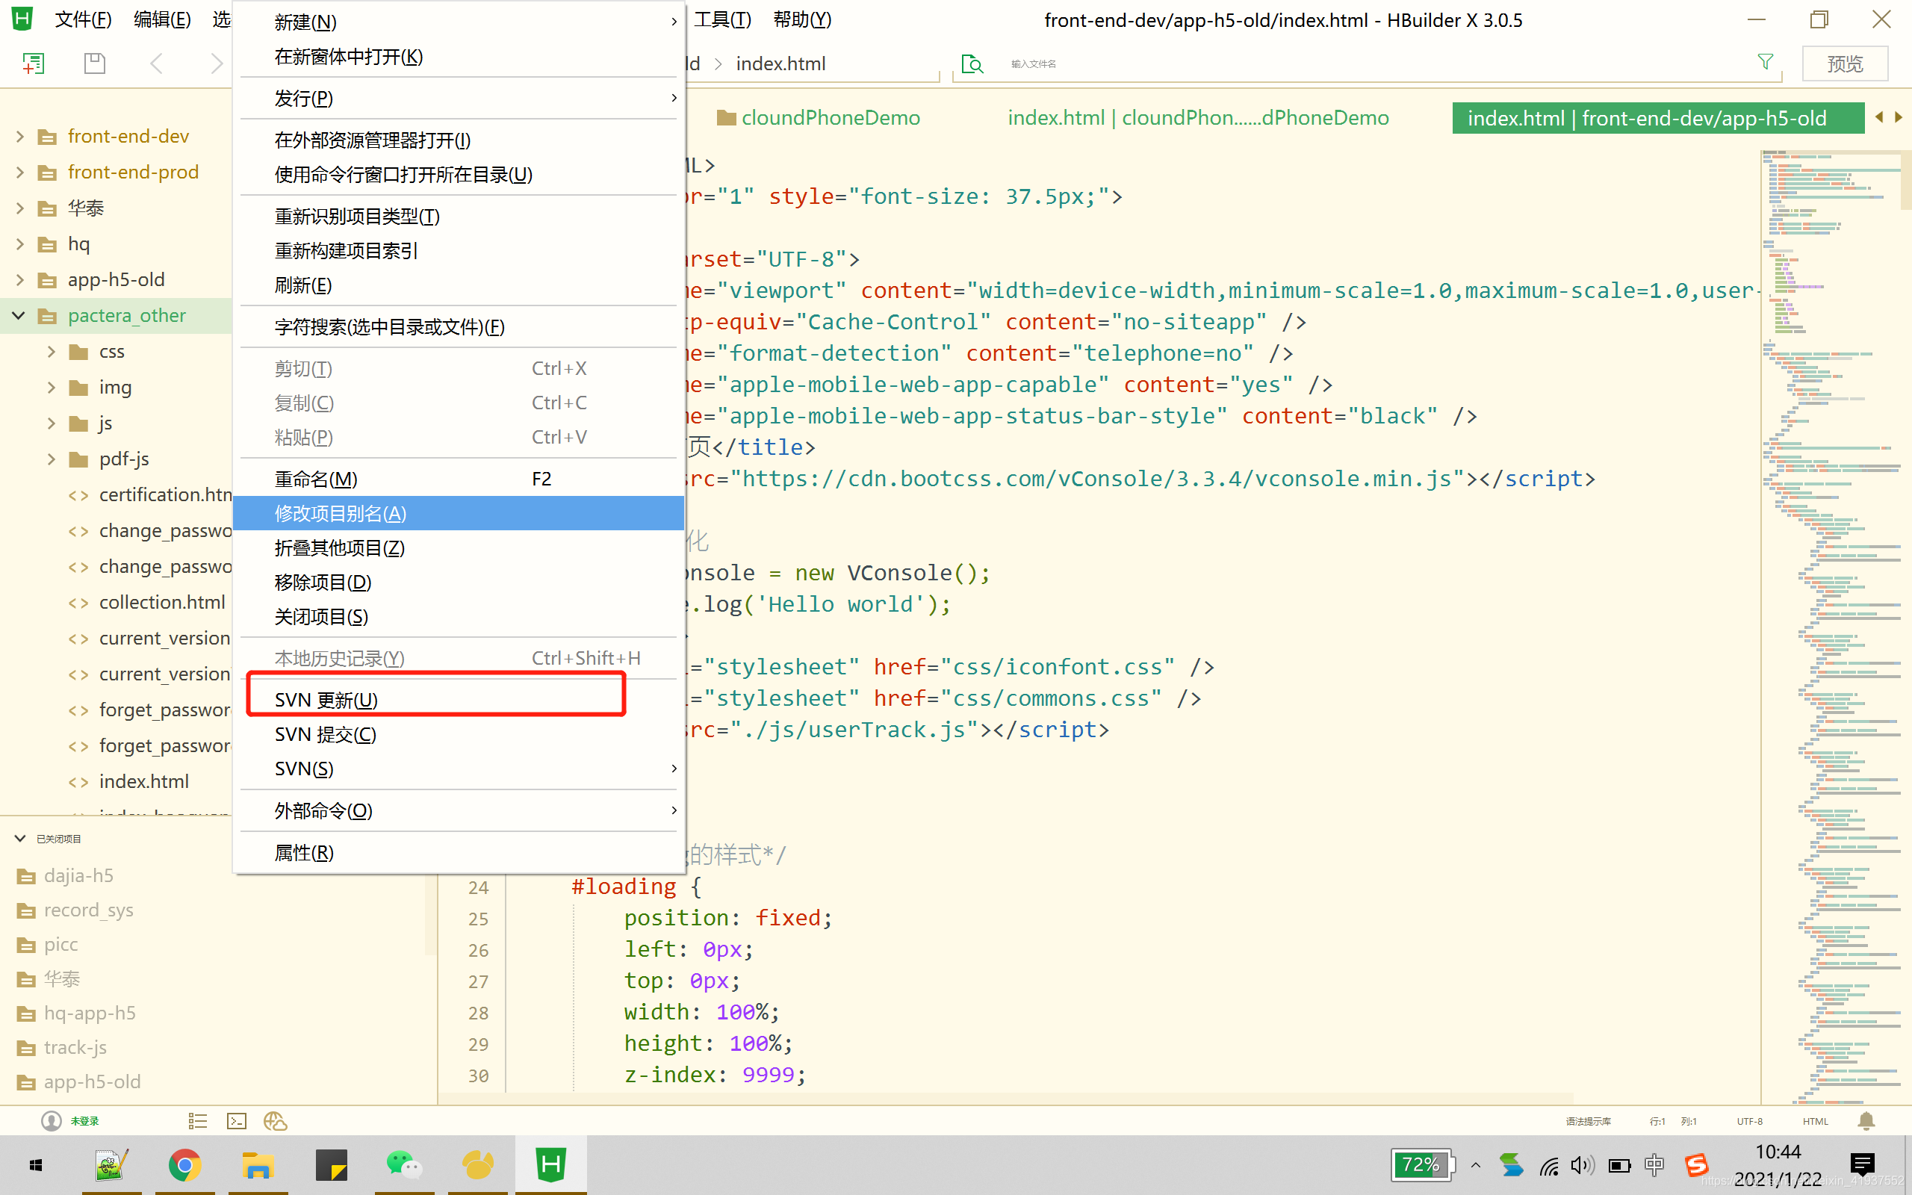
Task: Expand the pdf-js folder
Action: coord(52,459)
